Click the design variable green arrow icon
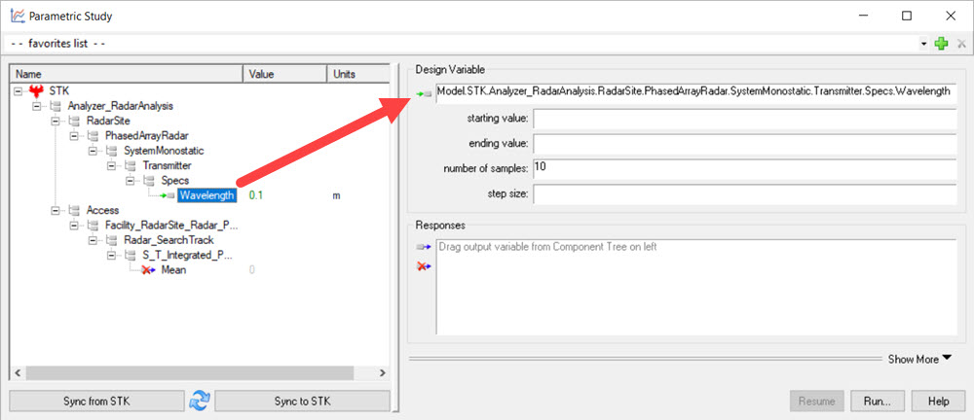 (x=423, y=93)
